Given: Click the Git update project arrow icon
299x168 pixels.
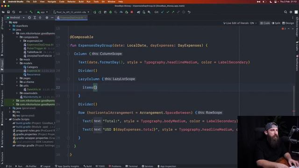Looking at the screenshot, I should [x=162, y=12].
